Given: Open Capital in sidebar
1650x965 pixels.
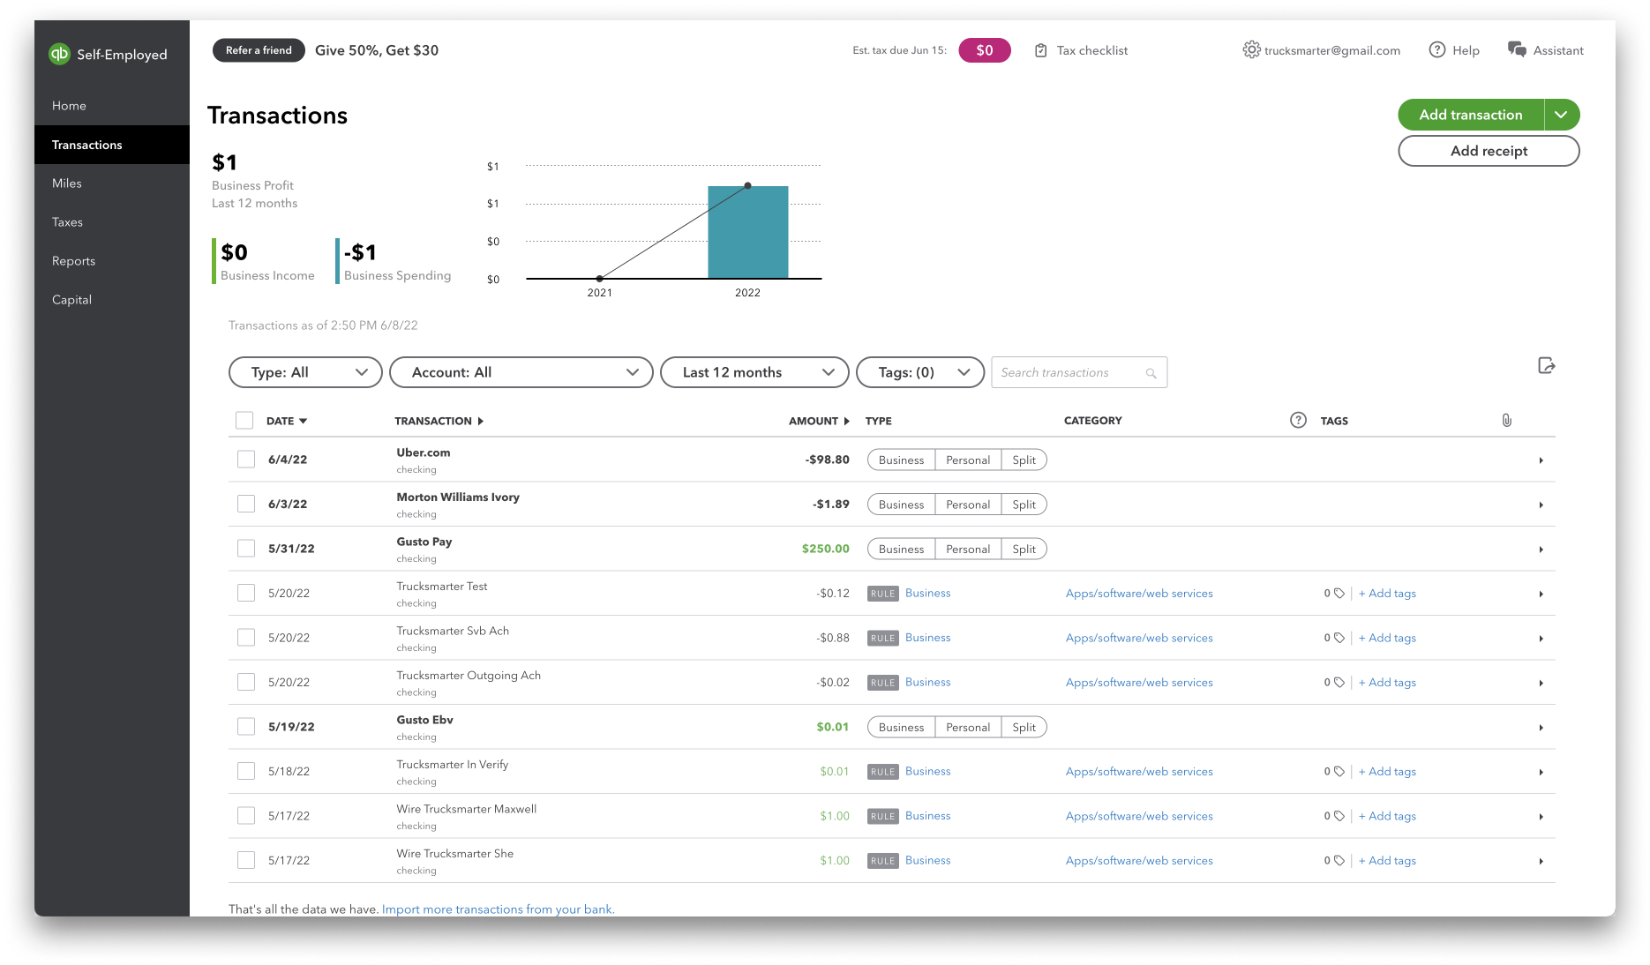Looking at the screenshot, I should 112,300.
